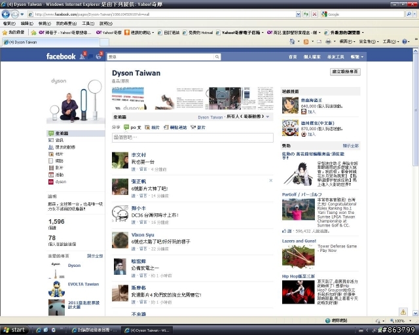The width and height of the screenshot is (419, 335).
Task: Open the Favorites star icon
Action: [x=5, y=32]
